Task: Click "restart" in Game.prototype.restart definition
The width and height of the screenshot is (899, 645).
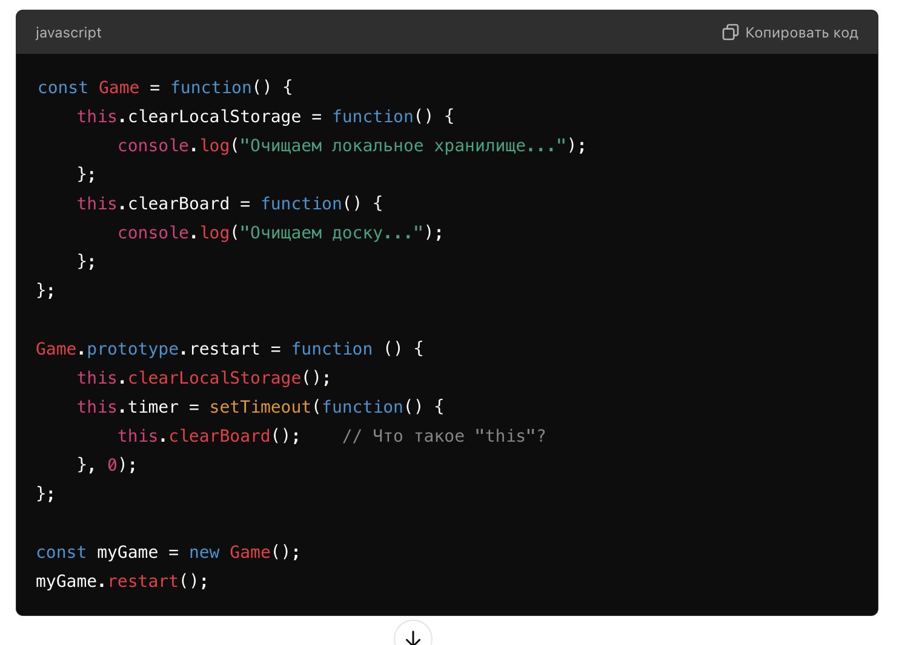Action: 224,349
